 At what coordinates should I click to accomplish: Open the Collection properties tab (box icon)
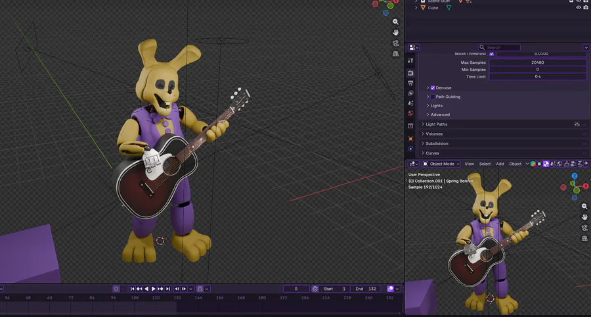tap(411, 126)
